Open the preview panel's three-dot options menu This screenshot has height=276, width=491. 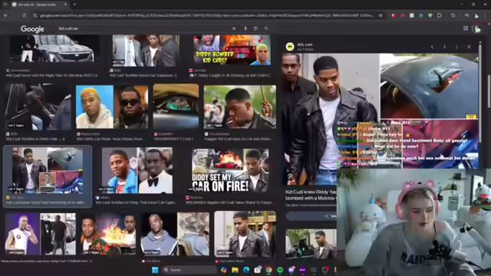click(x=457, y=47)
